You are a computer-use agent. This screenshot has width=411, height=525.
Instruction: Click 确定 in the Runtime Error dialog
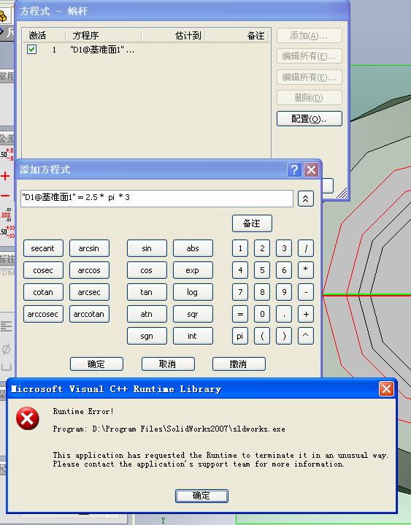click(201, 496)
